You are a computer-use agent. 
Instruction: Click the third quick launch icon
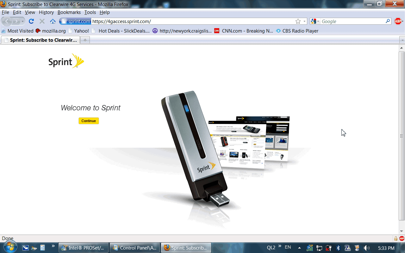[42, 248]
